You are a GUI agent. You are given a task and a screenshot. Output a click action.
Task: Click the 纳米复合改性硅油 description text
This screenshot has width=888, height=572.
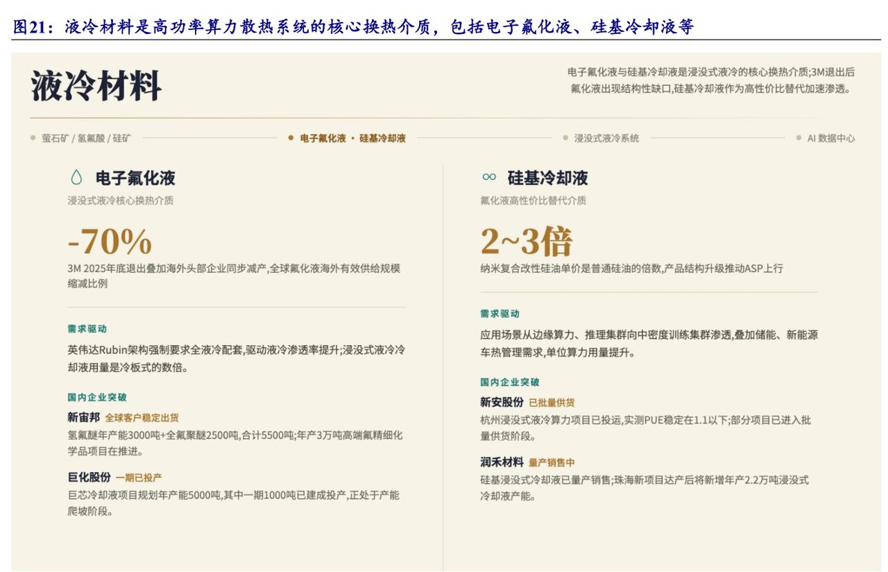click(x=631, y=269)
